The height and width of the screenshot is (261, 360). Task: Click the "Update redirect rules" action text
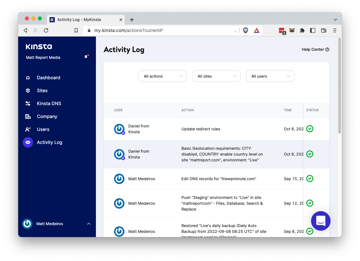point(201,129)
